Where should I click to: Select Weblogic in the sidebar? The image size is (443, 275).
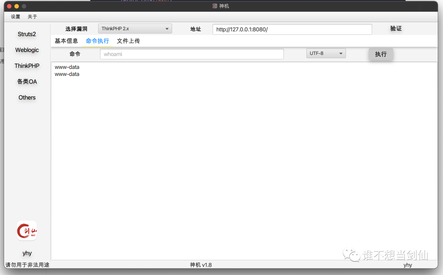click(x=27, y=50)
